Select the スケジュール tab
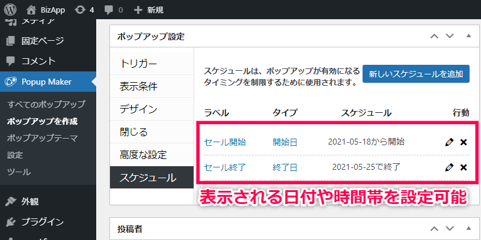Image resolution: width=481 pixels, height=240 pixels. [x=152, y=178]
